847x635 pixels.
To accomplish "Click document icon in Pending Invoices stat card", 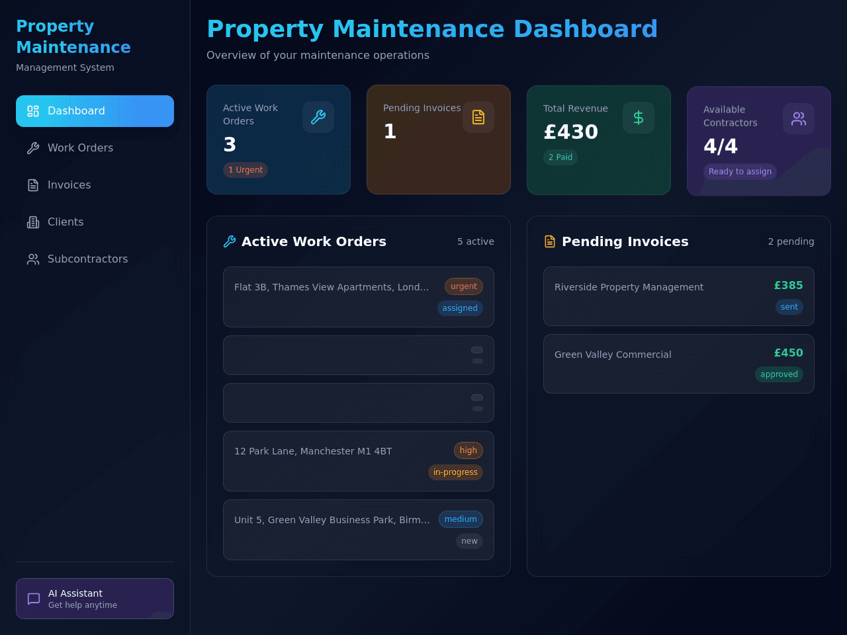I will (478, 117).
